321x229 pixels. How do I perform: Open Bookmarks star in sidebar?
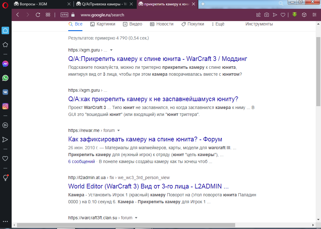click(x=5, y=45)
